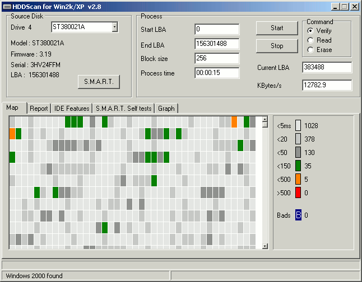Click the End LBA input field
The width and height of the screenshot is (362, 282).
click(217, 44)
